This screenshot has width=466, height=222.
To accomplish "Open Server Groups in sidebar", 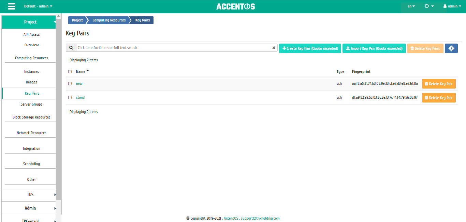I will 31,104.
